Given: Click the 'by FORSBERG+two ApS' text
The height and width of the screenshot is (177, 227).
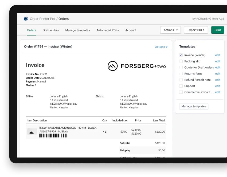Looking at the screenshot, I should coord(208,19).
